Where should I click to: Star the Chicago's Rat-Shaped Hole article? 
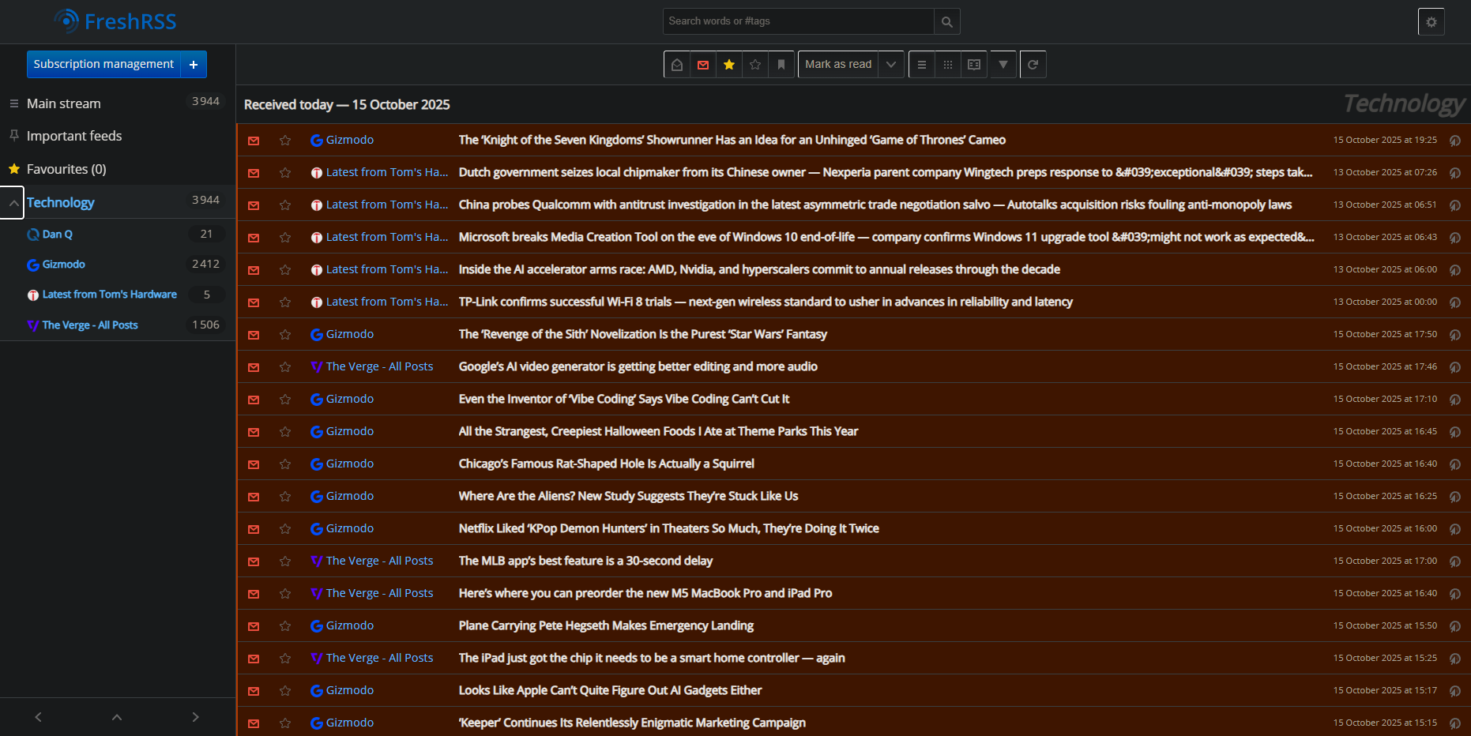coord(285,464)
